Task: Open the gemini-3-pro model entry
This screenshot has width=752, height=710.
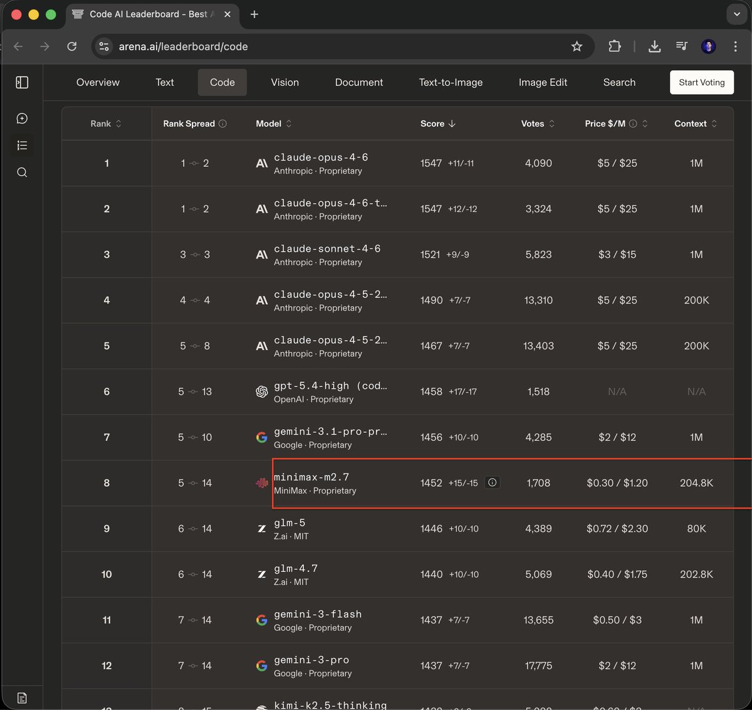Action: [x=311, y=660]
